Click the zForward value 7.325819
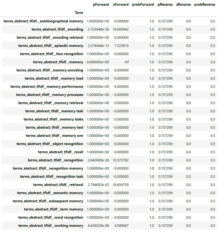The width and height of the screenshot is (221, 232). [121, 46]
